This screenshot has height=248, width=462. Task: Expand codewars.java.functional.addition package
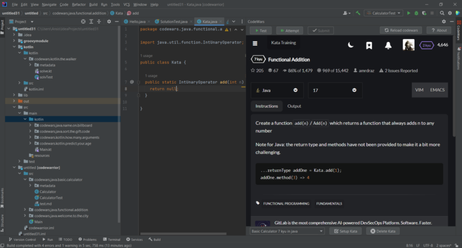(x=25, y=210)
